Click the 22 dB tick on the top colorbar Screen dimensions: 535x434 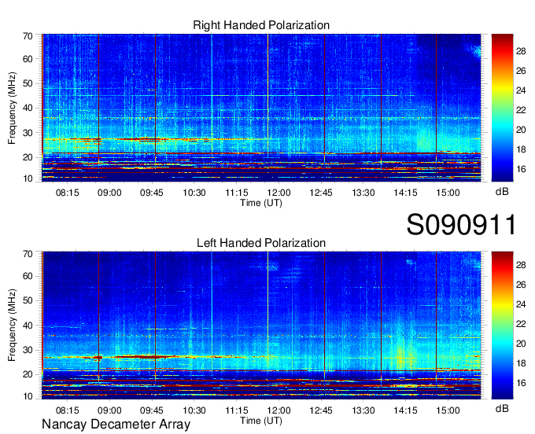pyautogui.click(x=521, y=110)
